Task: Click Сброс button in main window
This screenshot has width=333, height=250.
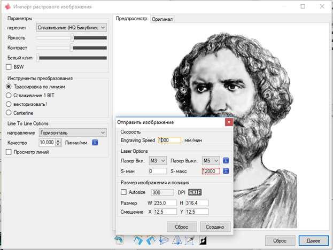Action: [x=280, y=241]
